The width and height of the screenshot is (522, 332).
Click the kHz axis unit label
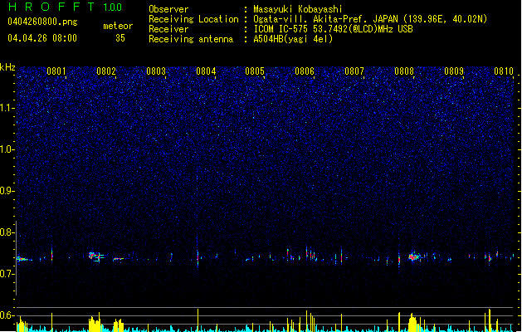point(7,67)
